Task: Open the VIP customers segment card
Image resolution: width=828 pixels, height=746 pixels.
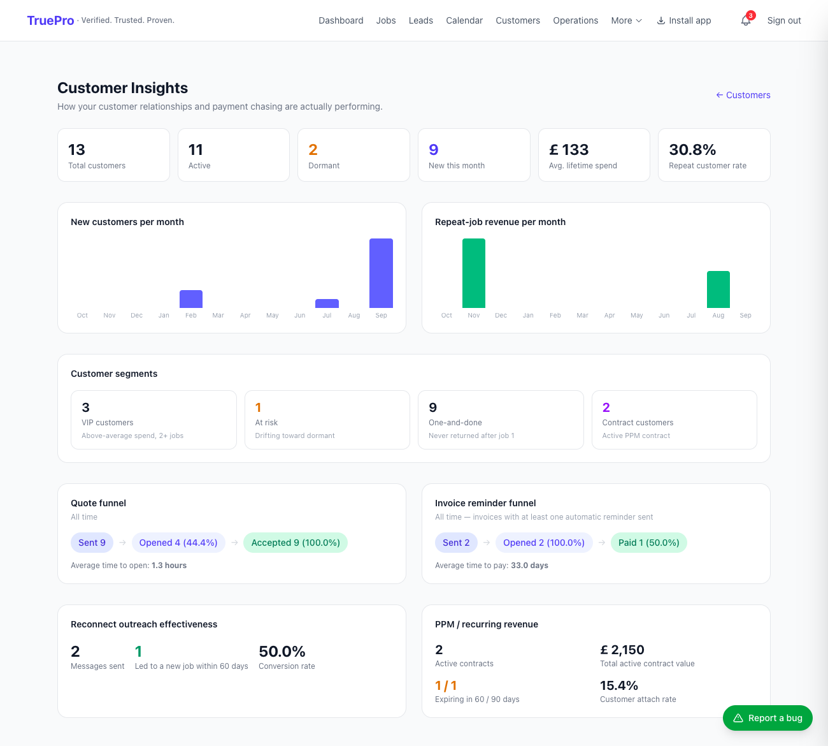Action: 153,420
